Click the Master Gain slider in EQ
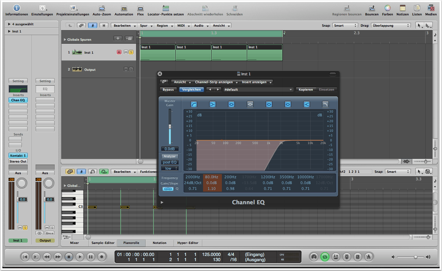 (x=170, y=127)
